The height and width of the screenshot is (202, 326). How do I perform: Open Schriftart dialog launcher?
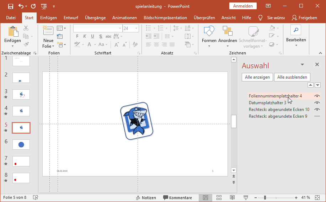tap(139, 53)
